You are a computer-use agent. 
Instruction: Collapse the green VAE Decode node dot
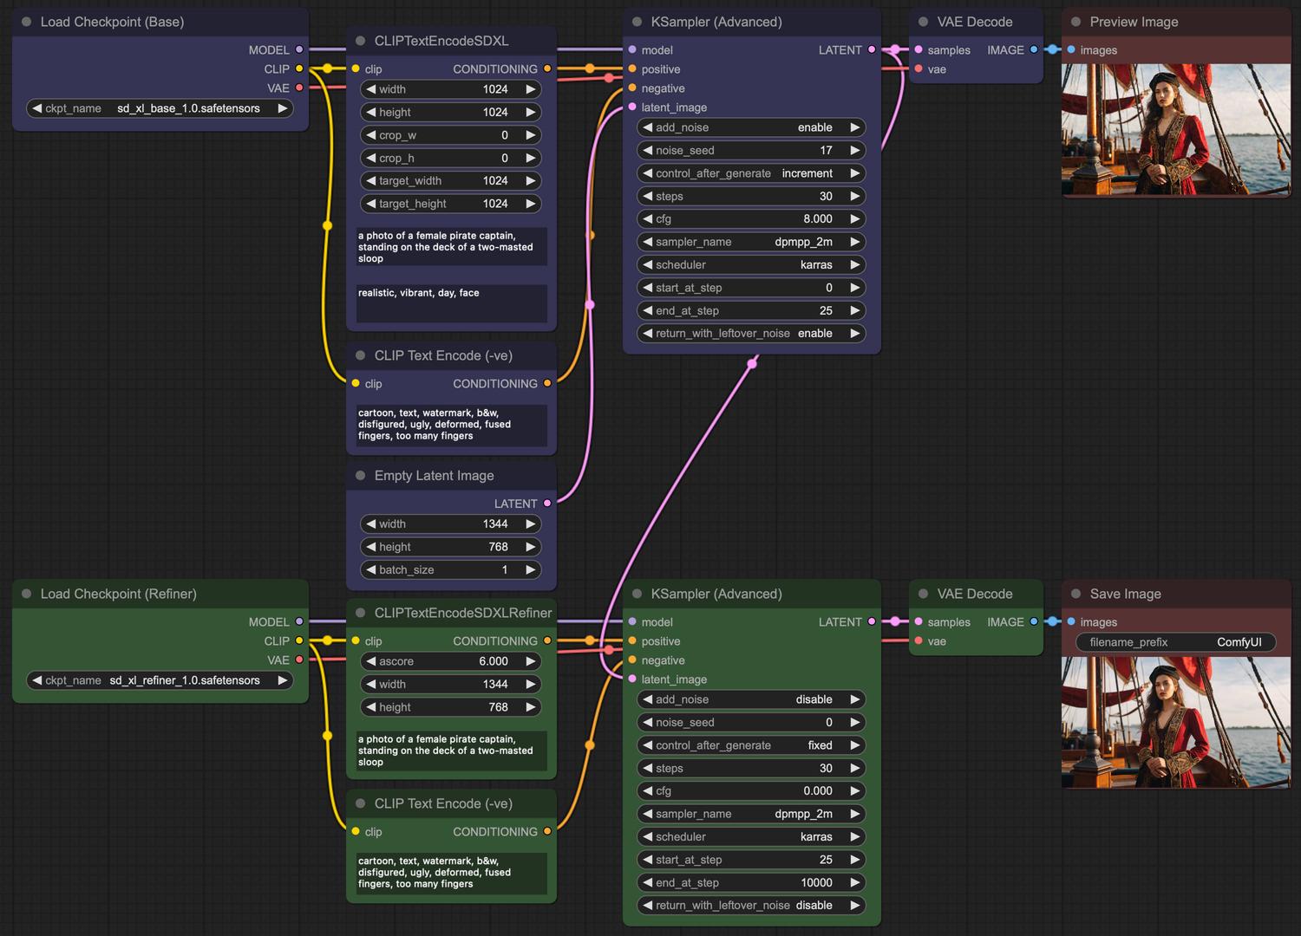[923, 594]
